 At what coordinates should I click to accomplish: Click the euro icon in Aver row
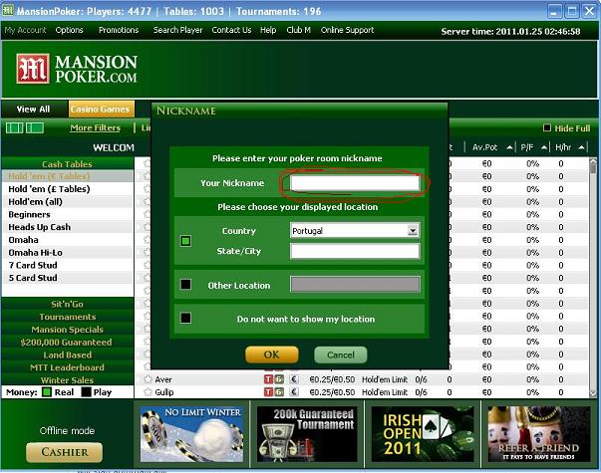point(294,379)
